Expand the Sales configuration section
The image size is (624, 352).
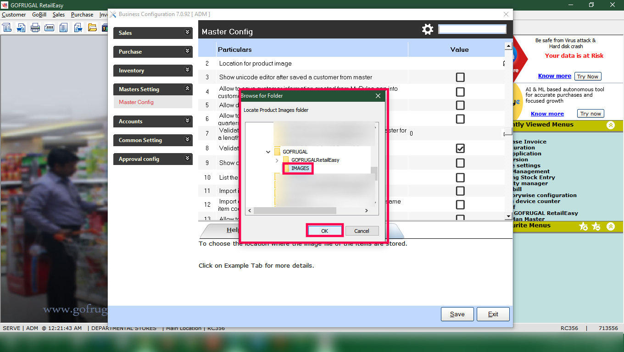click(153, 33)
